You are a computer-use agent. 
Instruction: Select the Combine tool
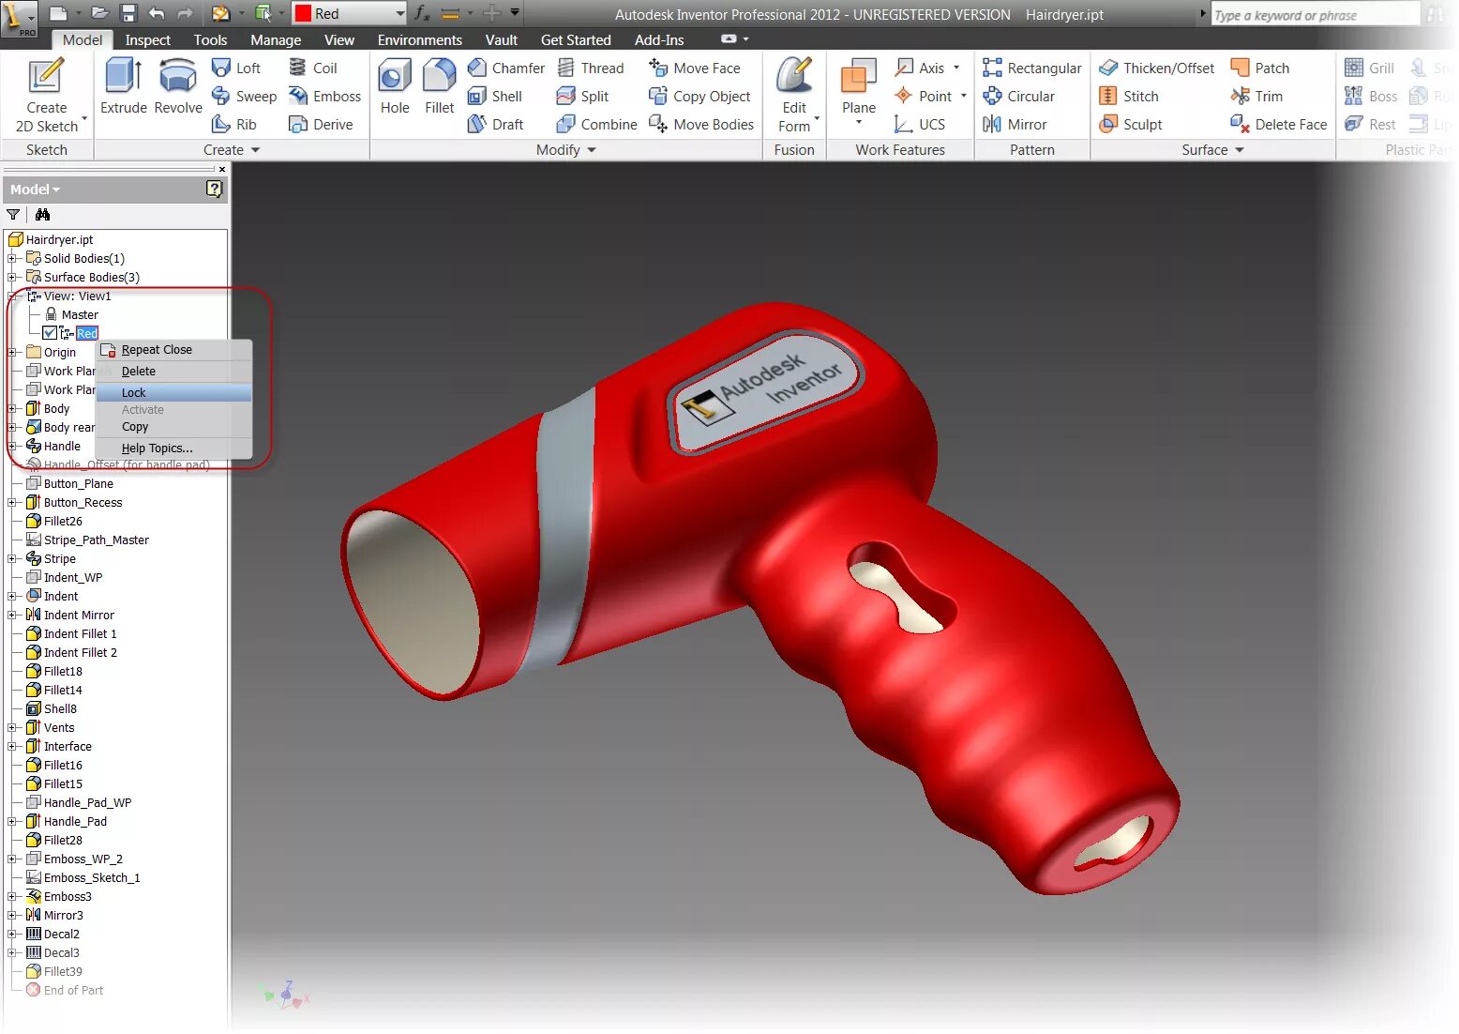pos(596,124)
